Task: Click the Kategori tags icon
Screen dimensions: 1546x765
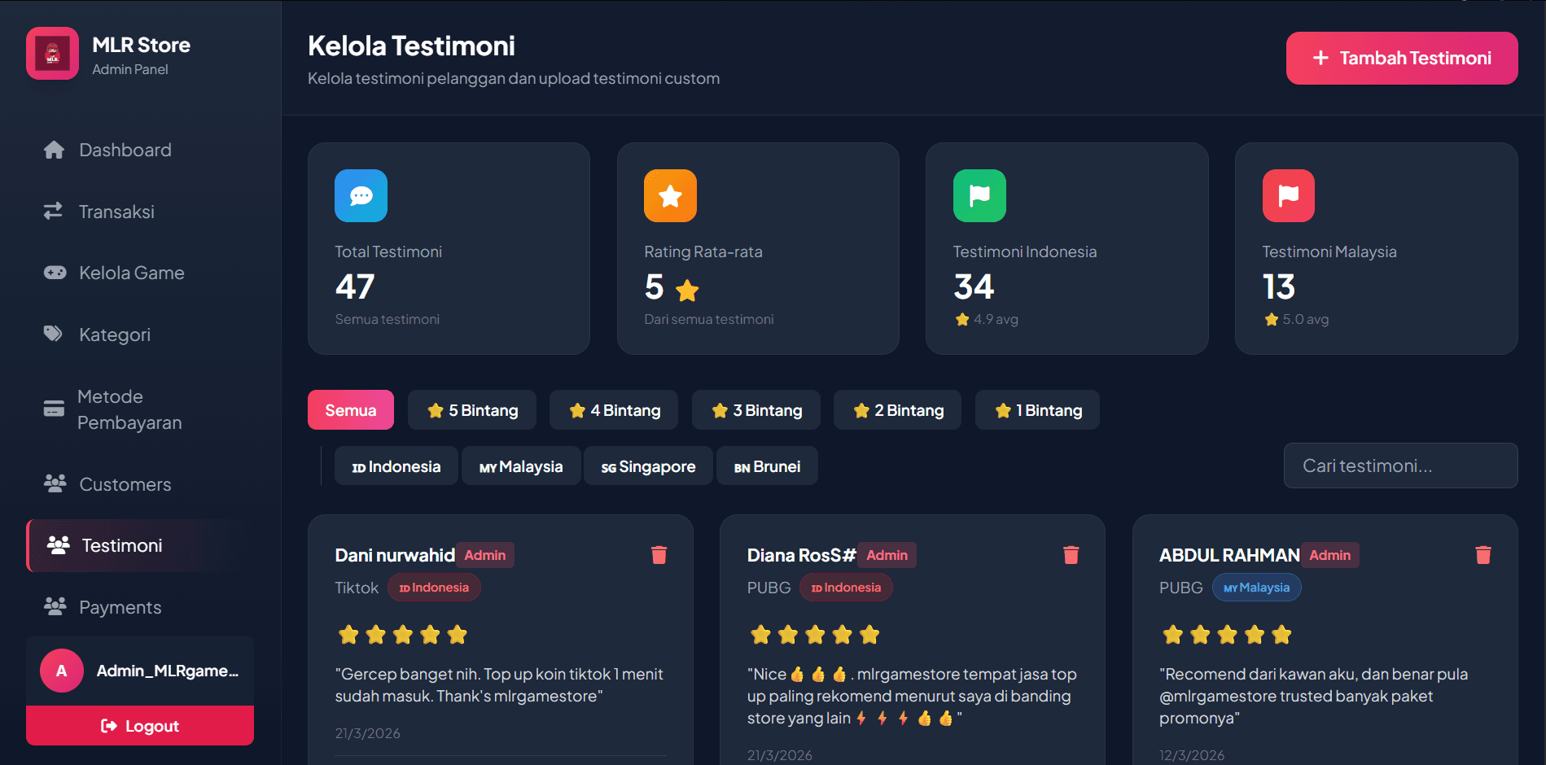Action: 53,334
